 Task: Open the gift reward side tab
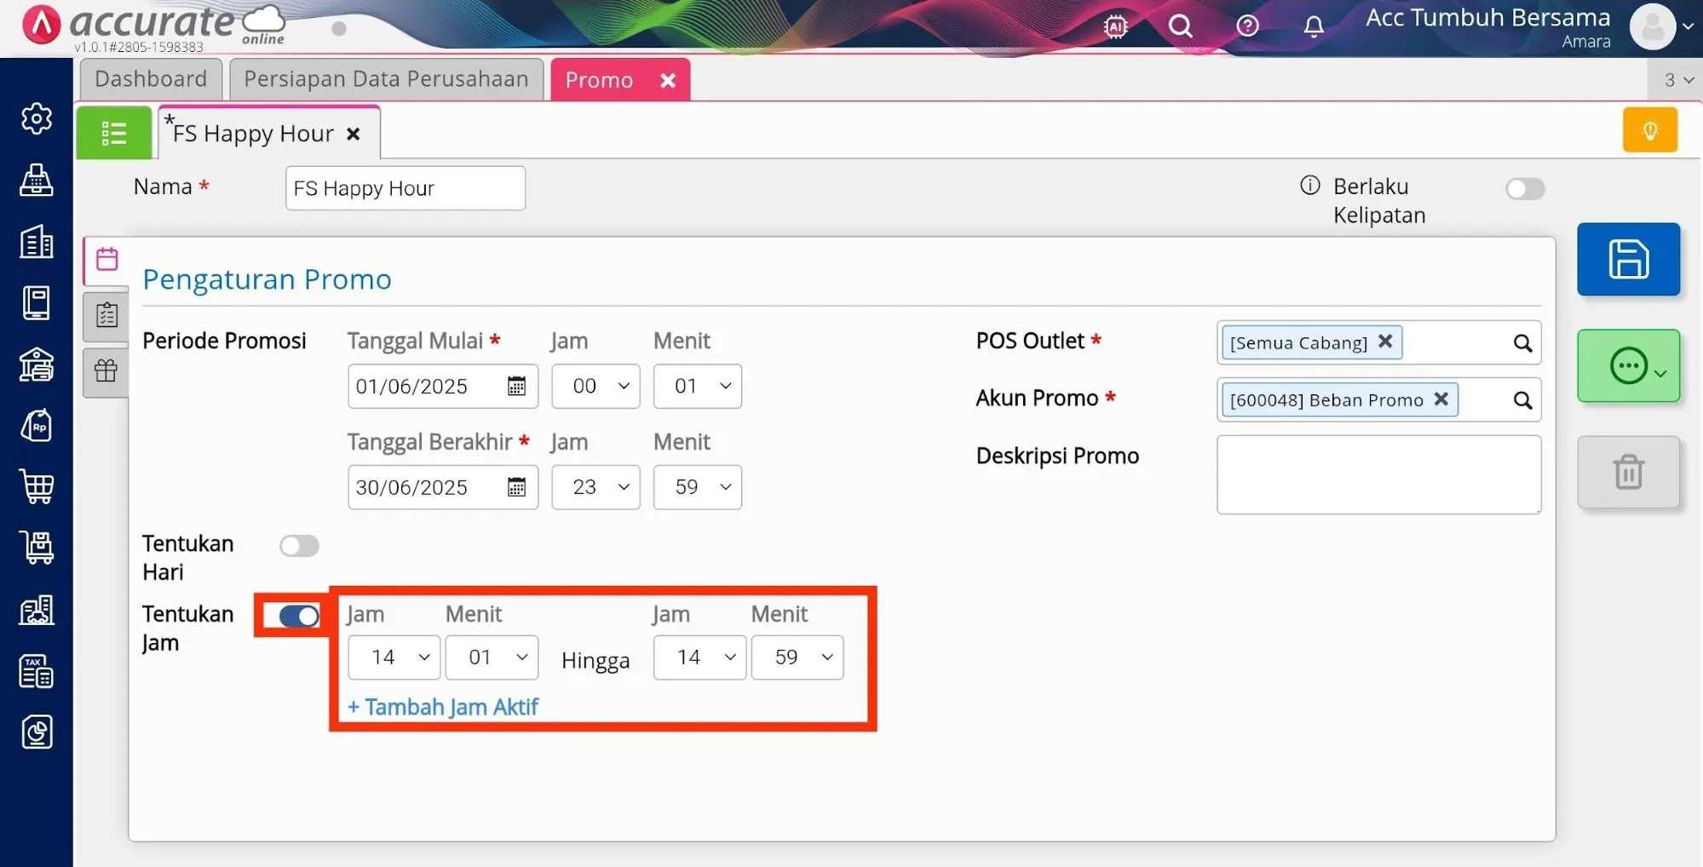(106, 370)
